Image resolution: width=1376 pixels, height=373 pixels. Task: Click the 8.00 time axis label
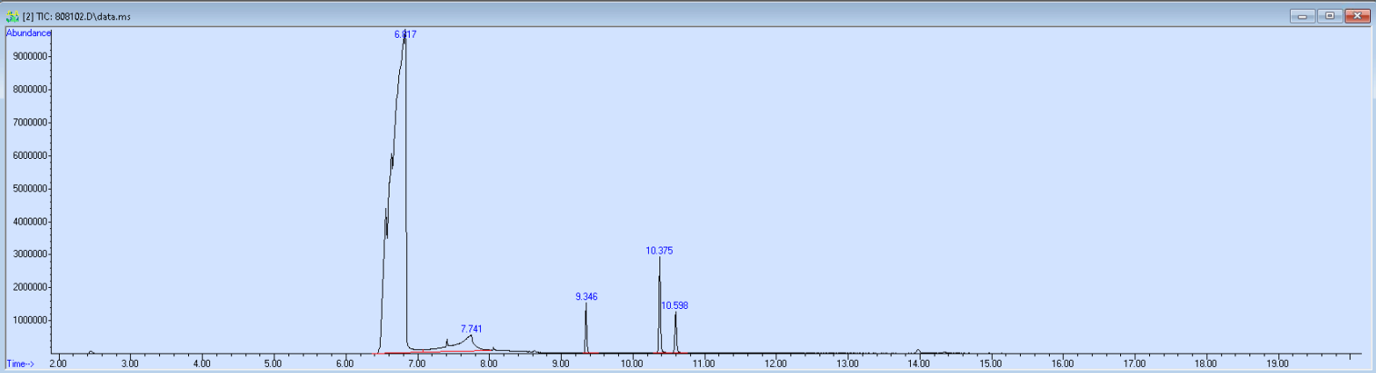(488, 362)
